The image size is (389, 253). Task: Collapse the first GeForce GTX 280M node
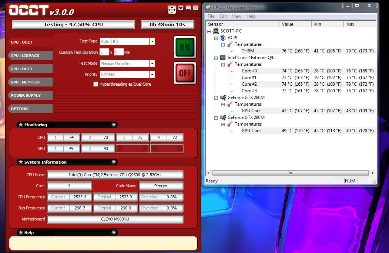(216, 98)
